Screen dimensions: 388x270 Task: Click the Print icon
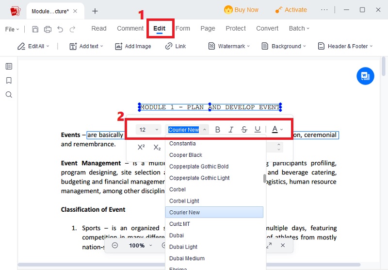point(48,29)
